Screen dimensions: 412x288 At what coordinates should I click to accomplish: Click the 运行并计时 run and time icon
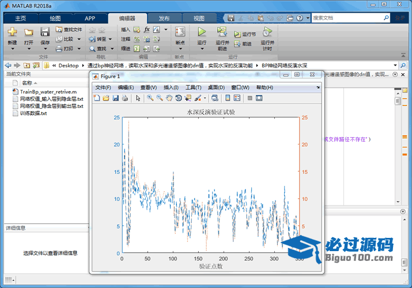pos(266,32)
